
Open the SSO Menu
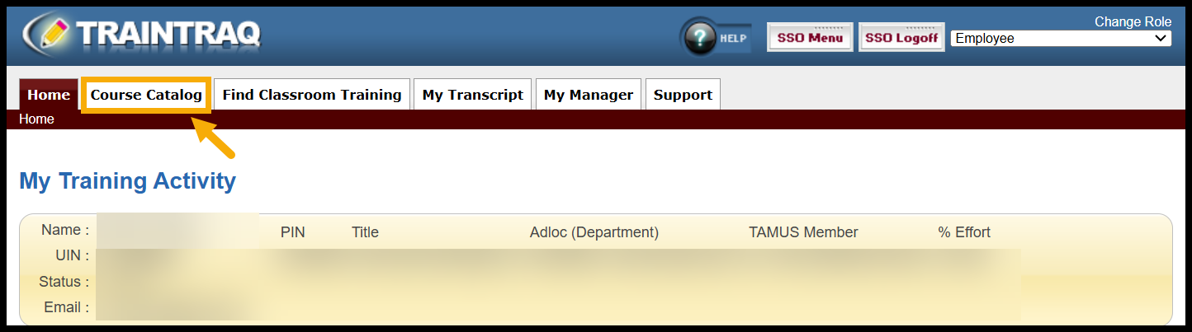click(810, 38)
